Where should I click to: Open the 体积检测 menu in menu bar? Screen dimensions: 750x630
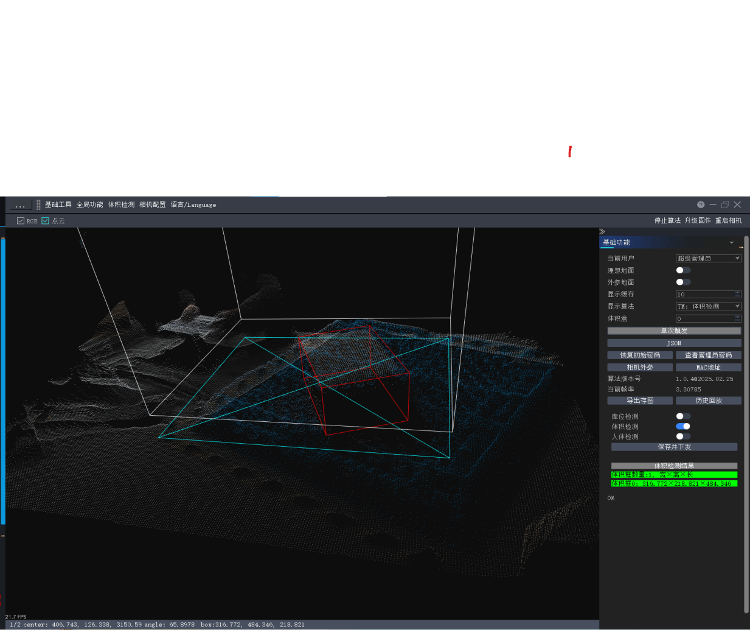click(121, 205)
